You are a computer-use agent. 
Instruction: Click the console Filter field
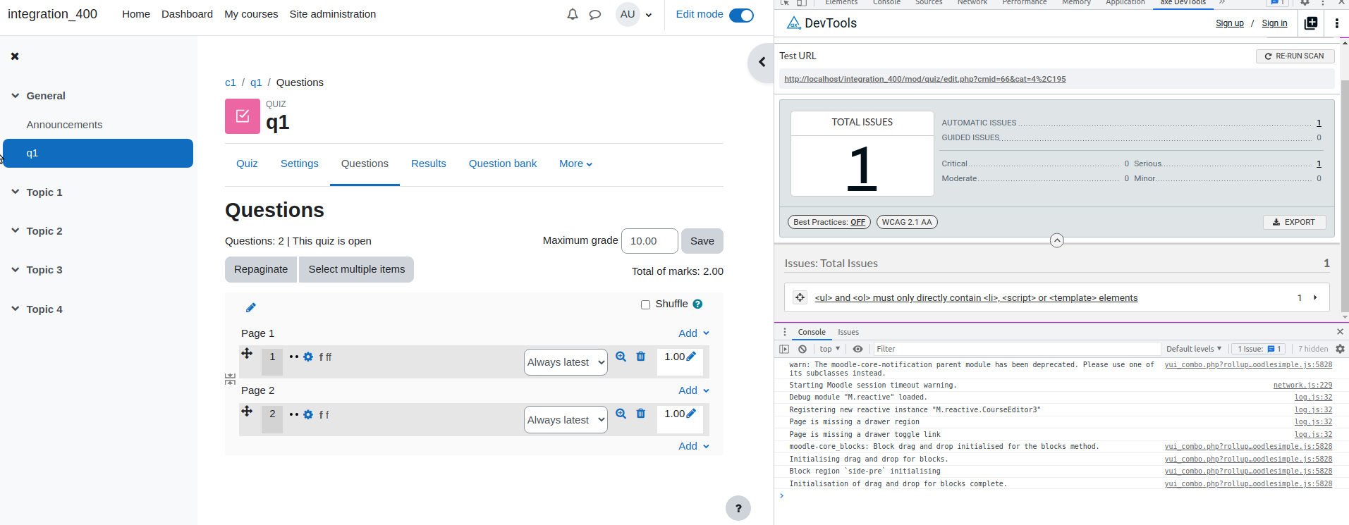1017,349
